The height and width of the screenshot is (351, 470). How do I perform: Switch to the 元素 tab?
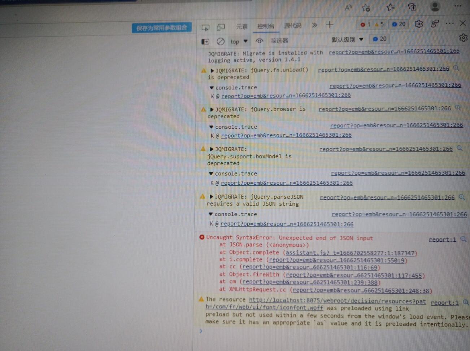click(242, 26)
